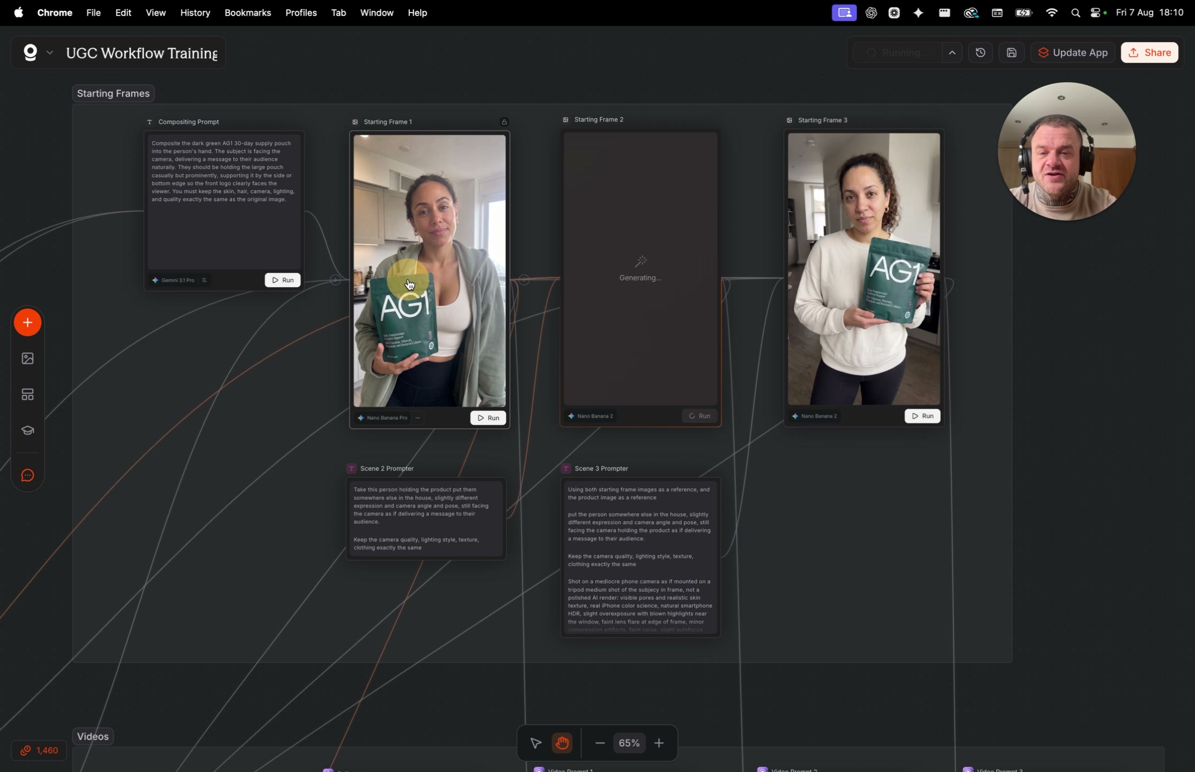Viewport: 1195px width, 772px height.
Task: Open the 65% zoom level menu
Action: tap(629, 743)
